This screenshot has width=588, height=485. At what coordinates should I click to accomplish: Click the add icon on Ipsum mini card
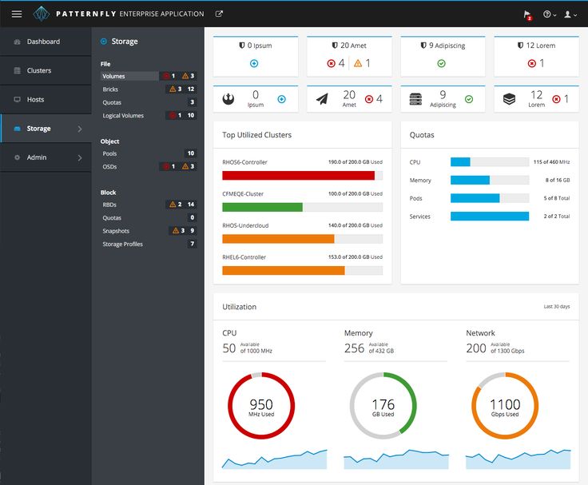point(282,99)
